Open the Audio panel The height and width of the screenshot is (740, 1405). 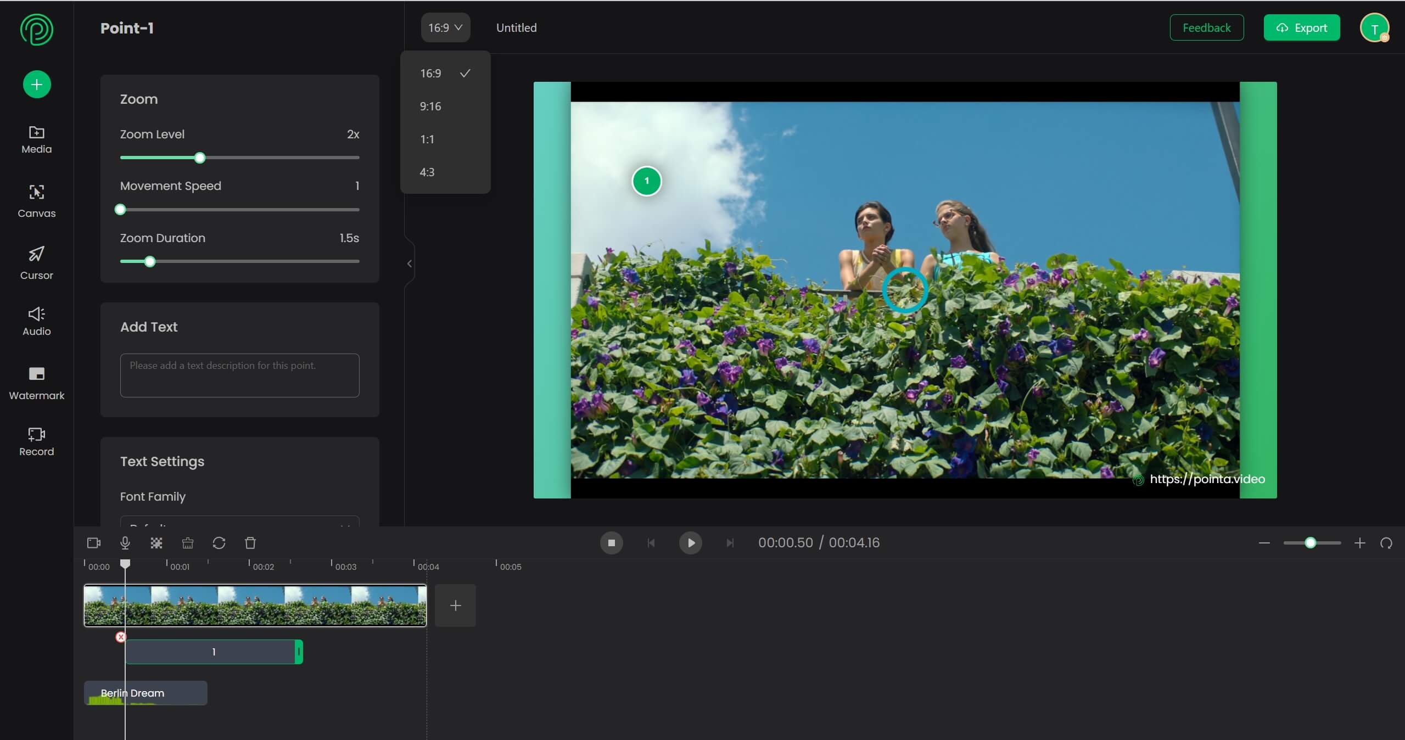(36, 320)
